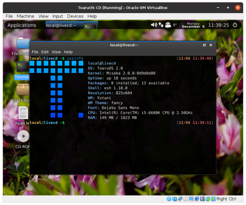This screenshot has width=246, height=205.
Task: Open the CD-ROM desktop icon
Action: [23, 137]
